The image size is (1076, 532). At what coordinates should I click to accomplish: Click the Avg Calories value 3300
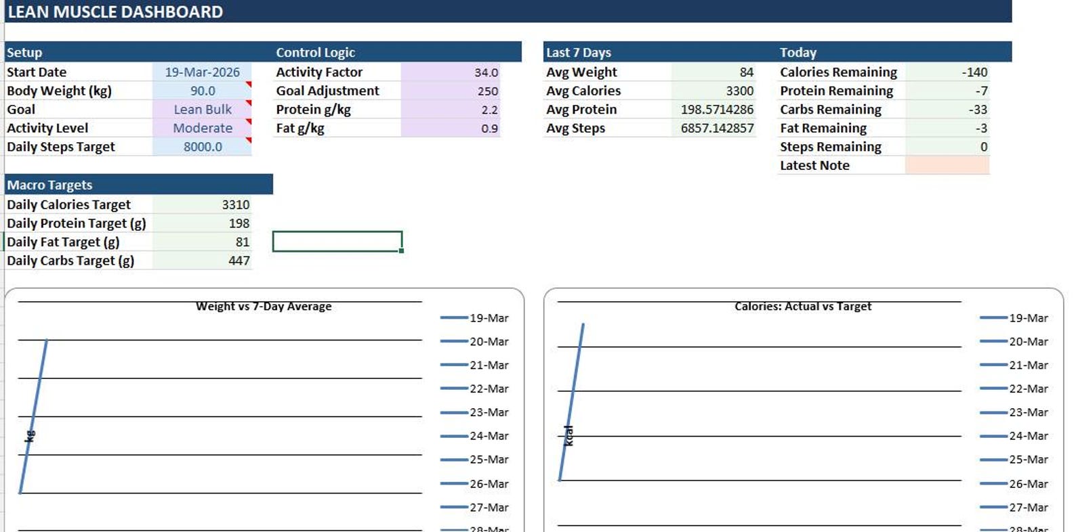click(x=713, y=91)
